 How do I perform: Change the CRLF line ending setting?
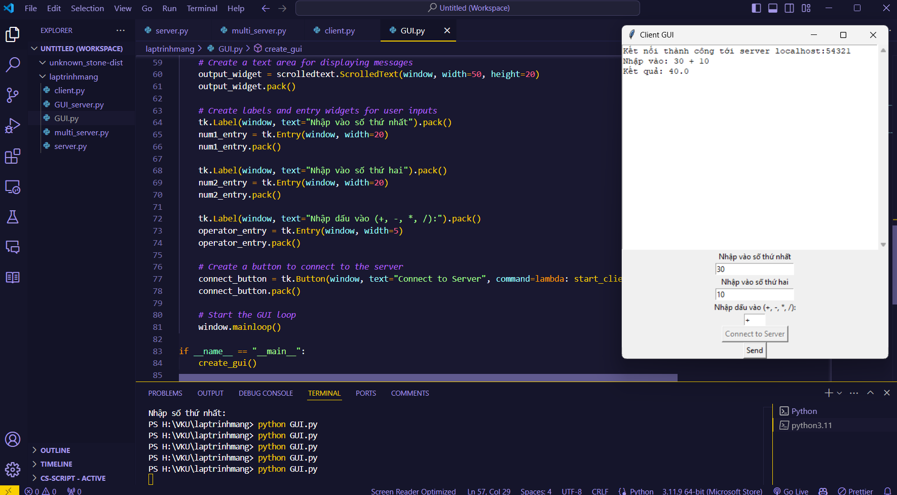(x=600, y=491)
